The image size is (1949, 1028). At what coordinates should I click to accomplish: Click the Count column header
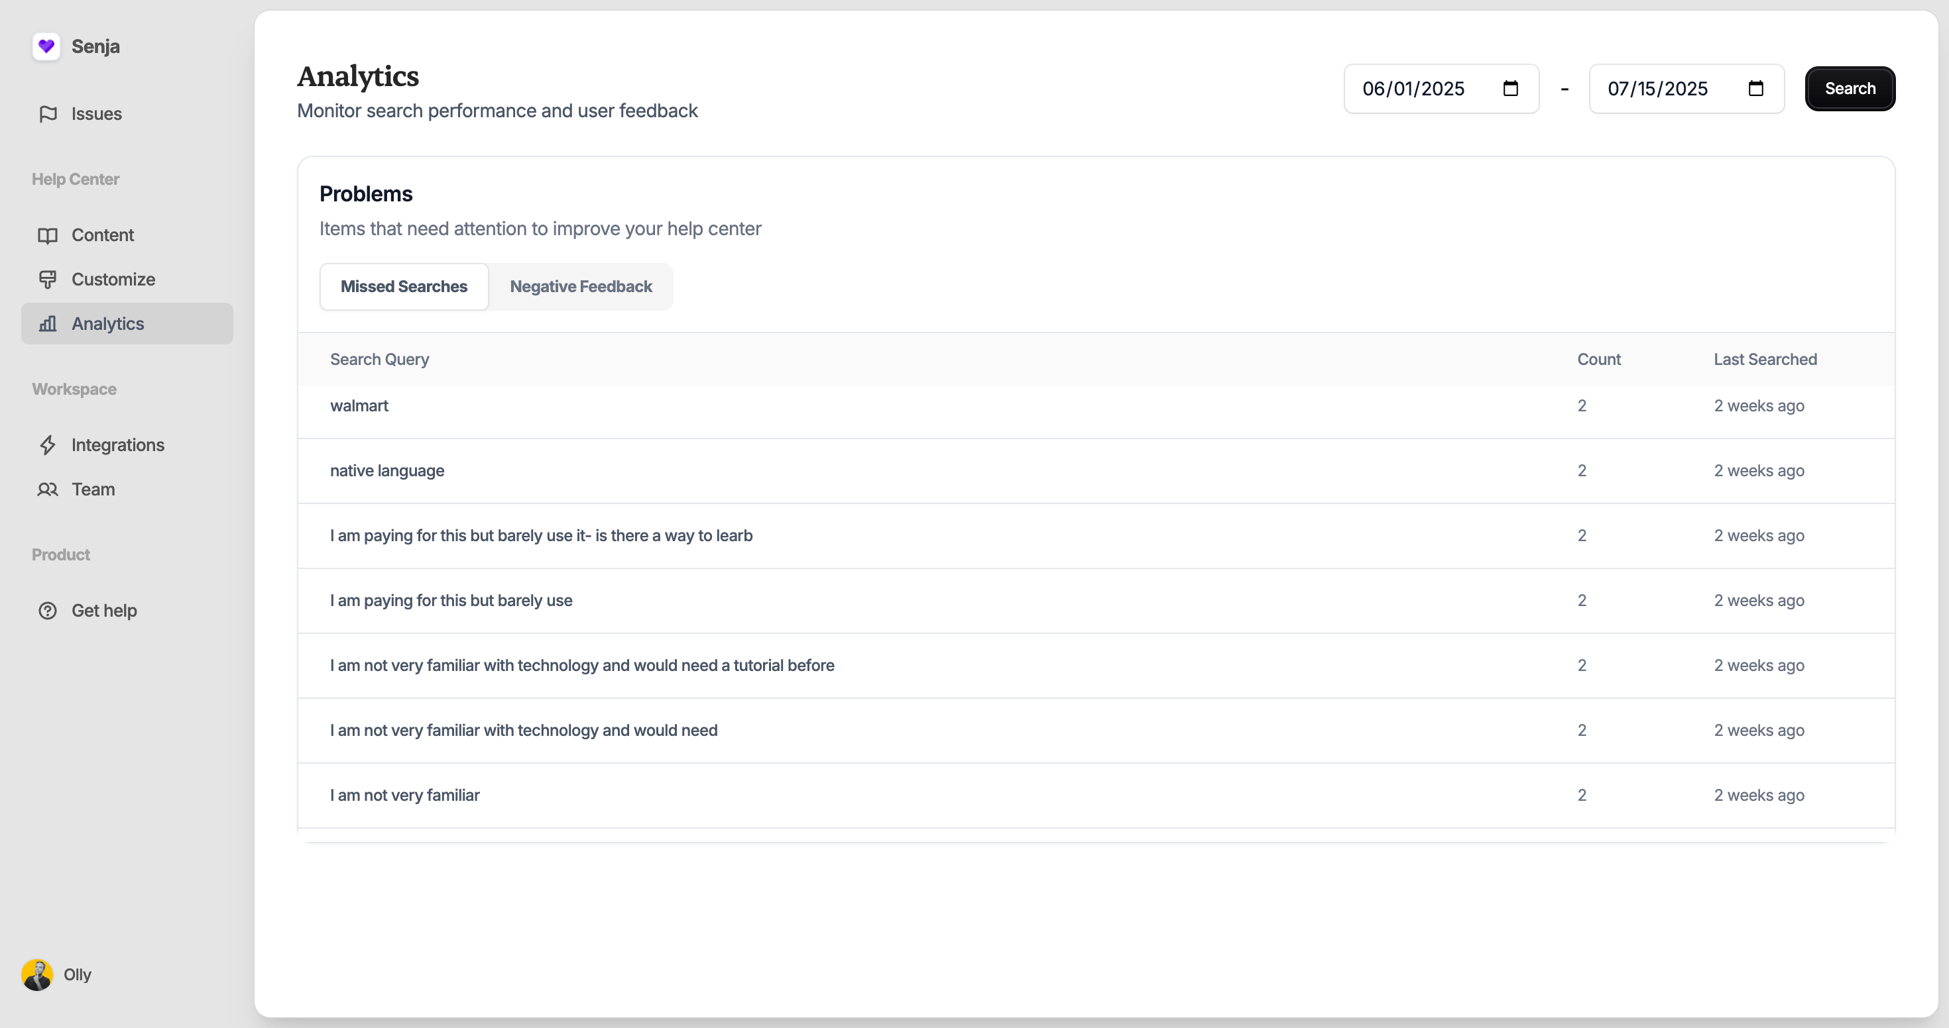(x=1599, y=359)
